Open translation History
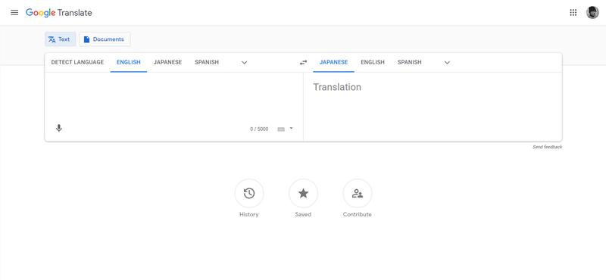This screenshot has width=606, height=280. [249, 194]
